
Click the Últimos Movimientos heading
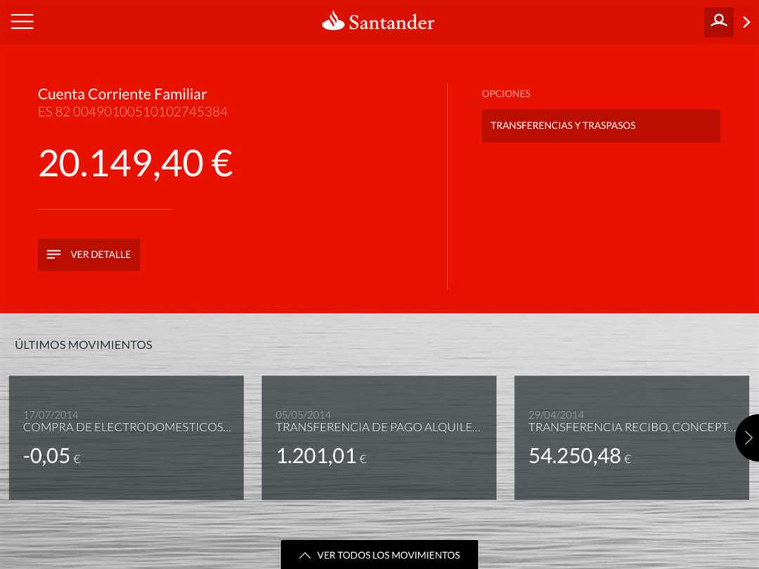(83, 345)
